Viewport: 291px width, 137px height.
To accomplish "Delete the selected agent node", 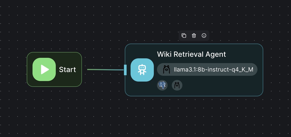I will tap(194, 36).
